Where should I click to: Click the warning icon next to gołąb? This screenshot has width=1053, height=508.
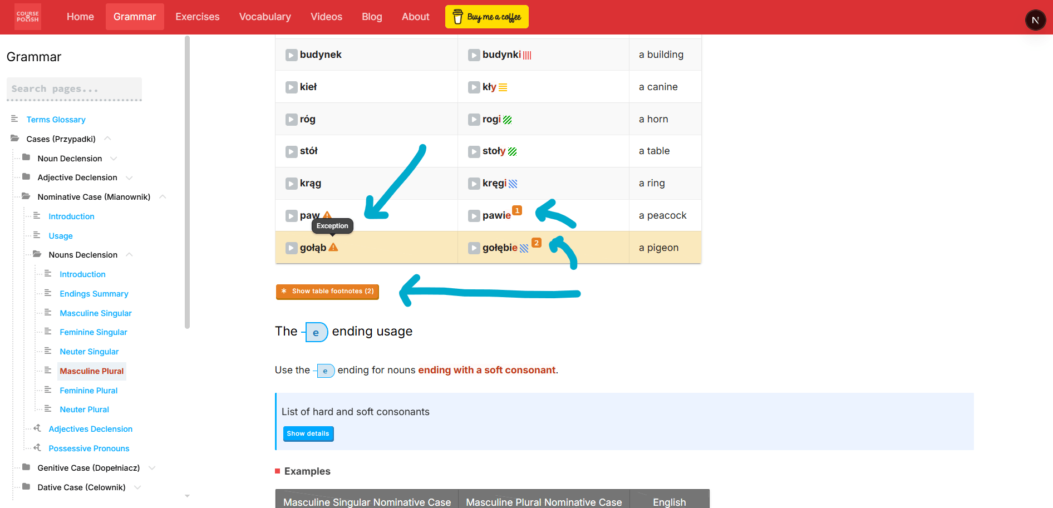tap(333, 247)
